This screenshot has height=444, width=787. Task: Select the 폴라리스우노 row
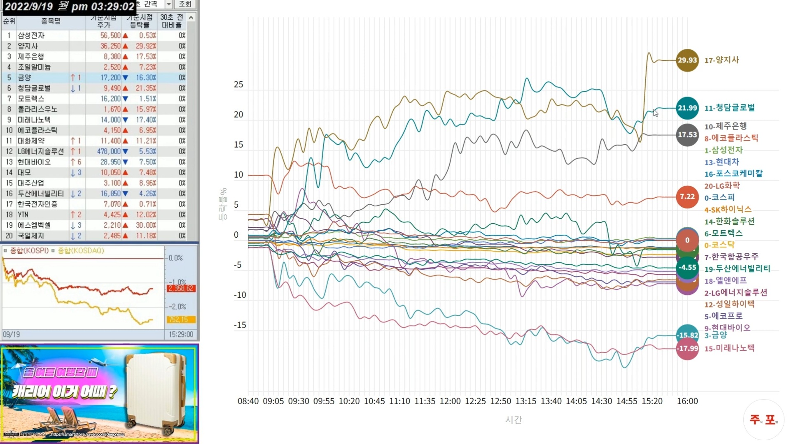[94, 109]
